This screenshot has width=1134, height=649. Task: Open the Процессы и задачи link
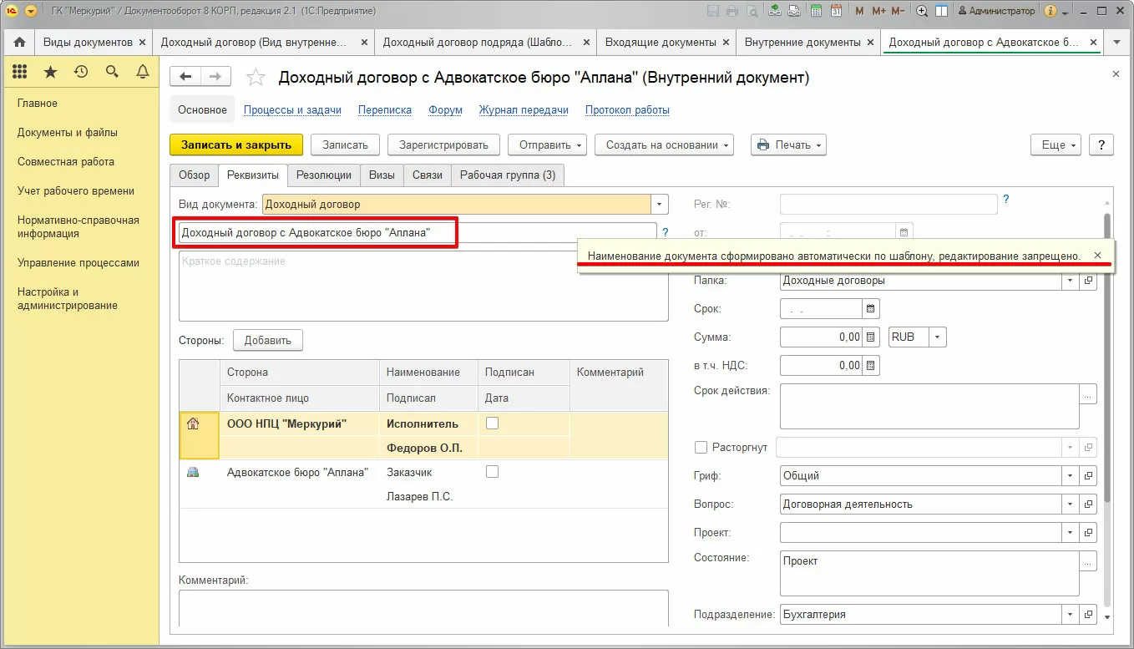(292, 110)
